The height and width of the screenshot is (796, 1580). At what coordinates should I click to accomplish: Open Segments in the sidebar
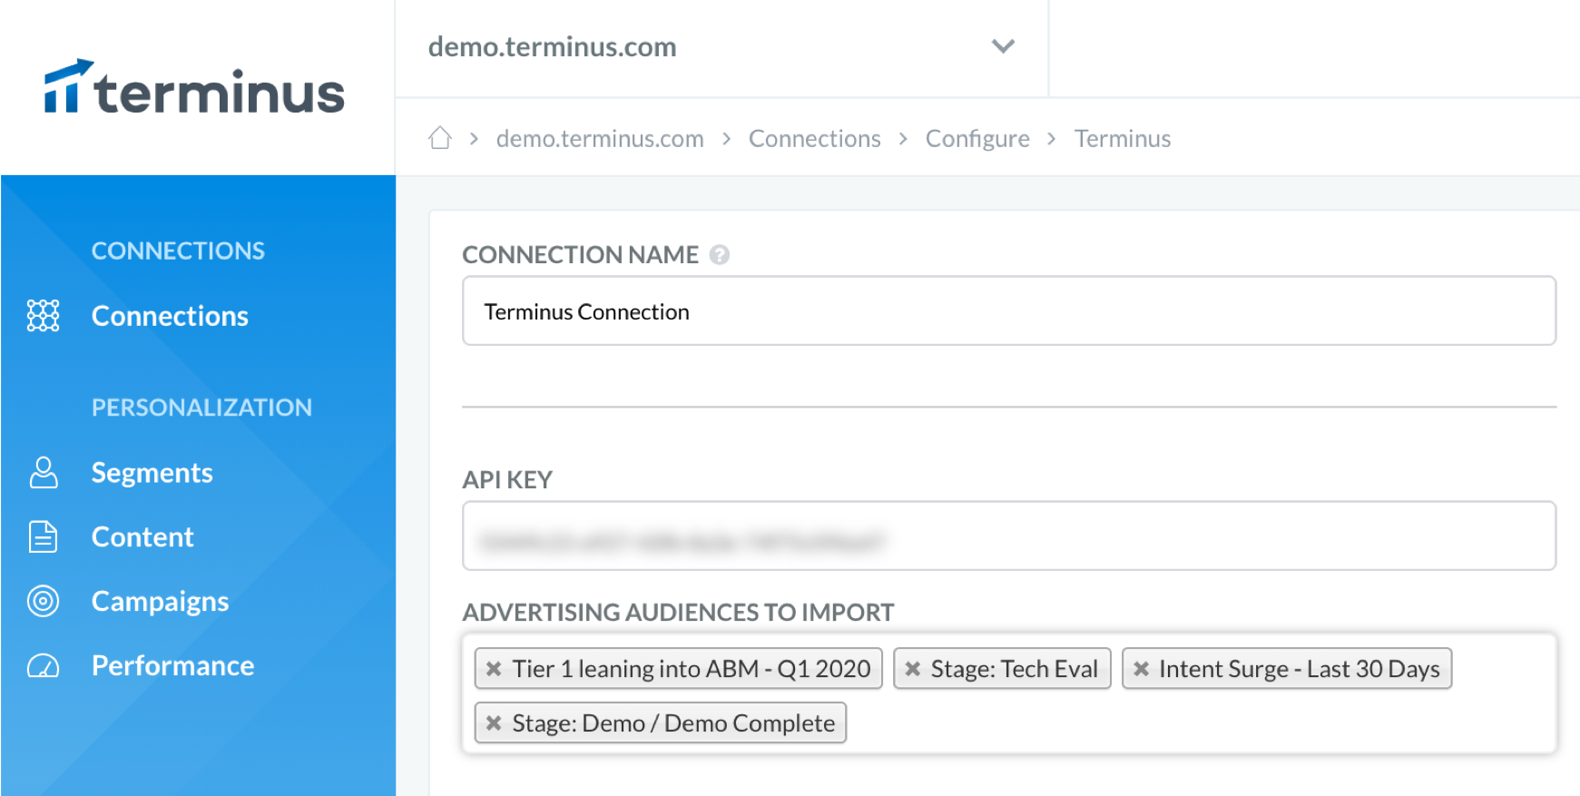(152, 473)
